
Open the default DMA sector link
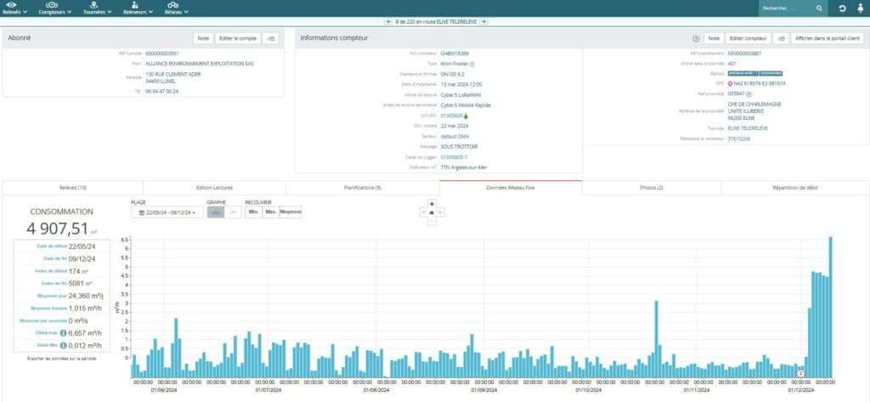455,136
